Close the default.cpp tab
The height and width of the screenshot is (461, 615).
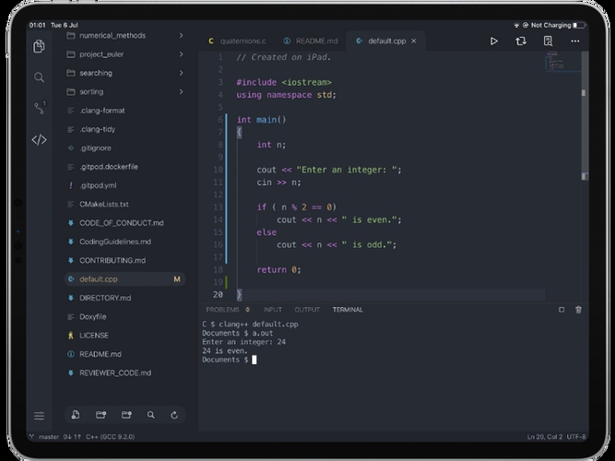click(x=415, y=41)
